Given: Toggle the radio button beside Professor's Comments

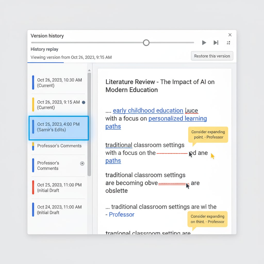Looking at the screenshot, I should tap(82, 163).
